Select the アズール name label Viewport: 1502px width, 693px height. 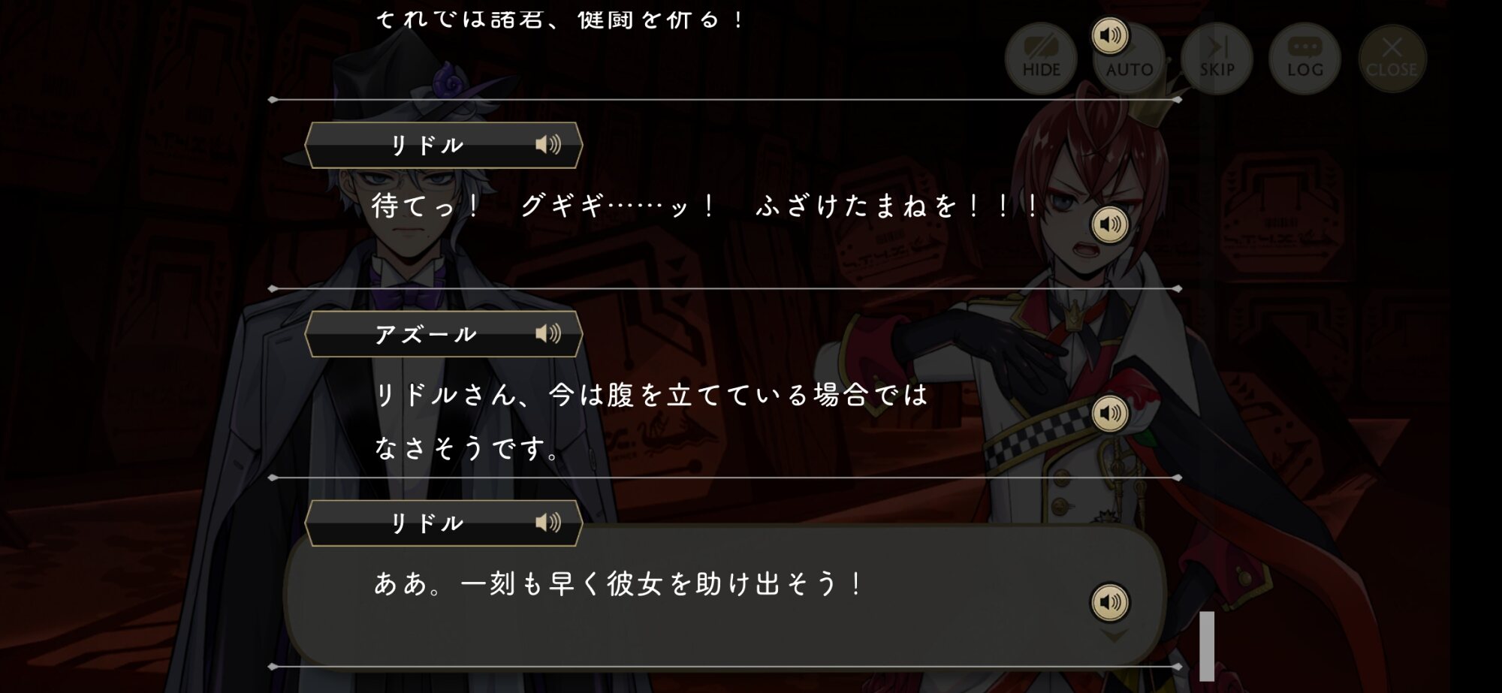426,334
